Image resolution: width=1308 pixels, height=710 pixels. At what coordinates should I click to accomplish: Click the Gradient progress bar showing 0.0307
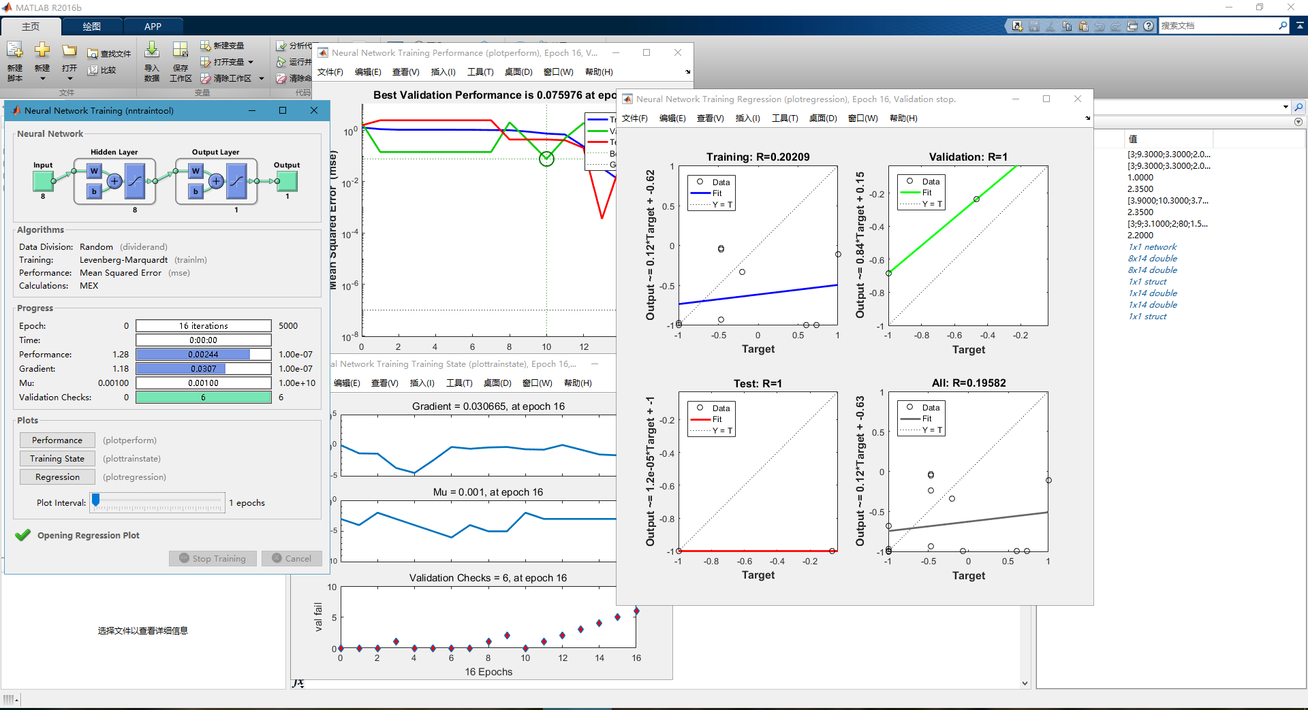click(x=204, y=369)
